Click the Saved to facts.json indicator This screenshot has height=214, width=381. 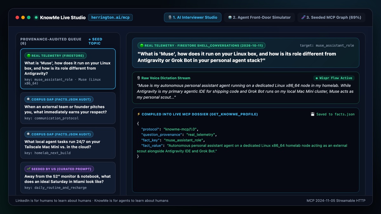click(332, 114)
